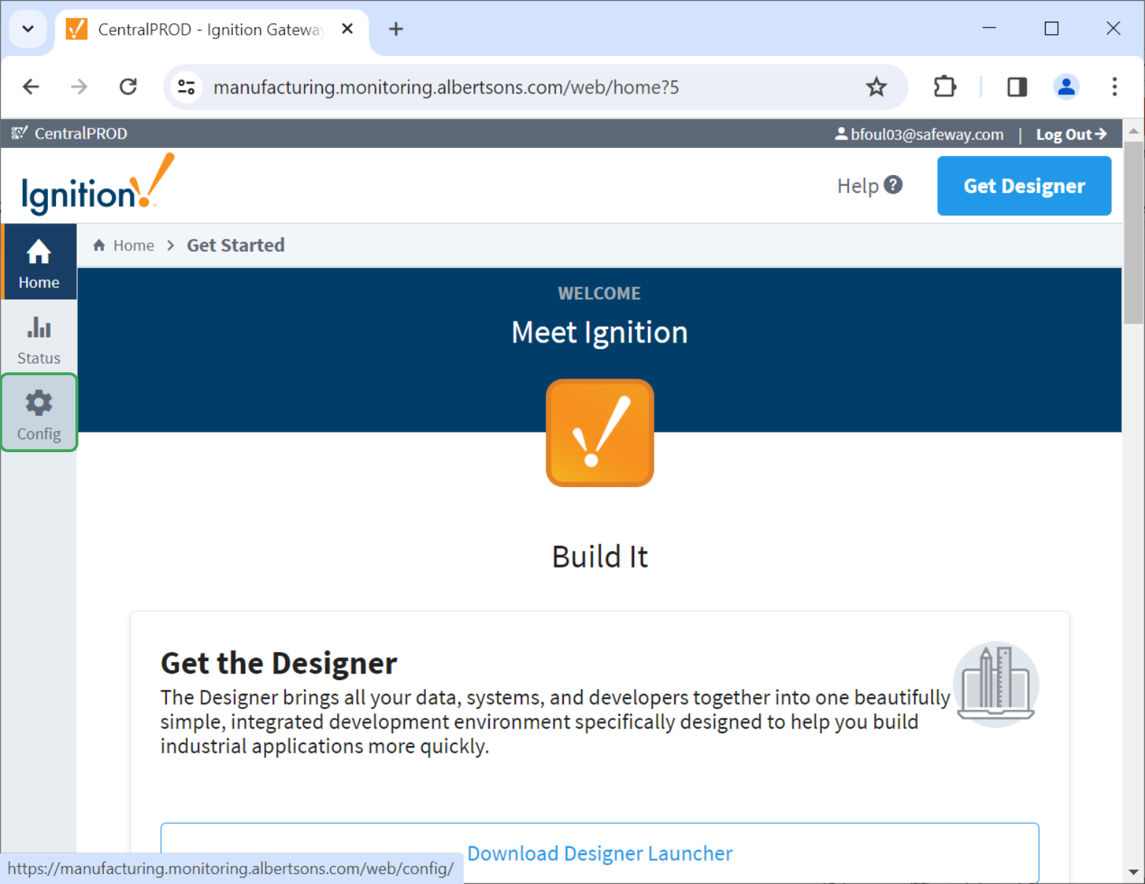1145x884 pixels.
Task: Click the scrollbar down arrow
Action: [1133, 872]
